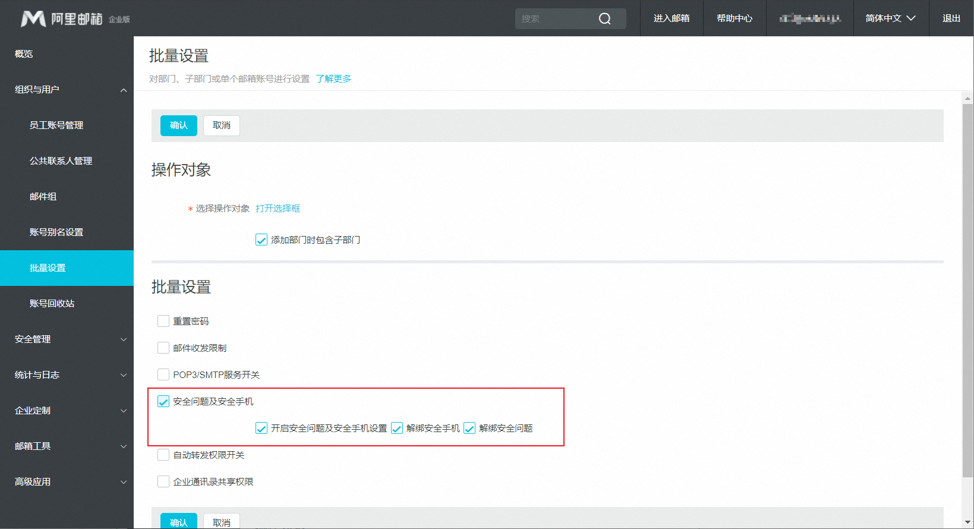
Task: Check the 自动转发权限开关 checkbox
Action: pos(163,455)
